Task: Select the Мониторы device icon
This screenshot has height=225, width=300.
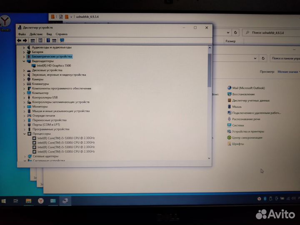Action: pos(29,107)
